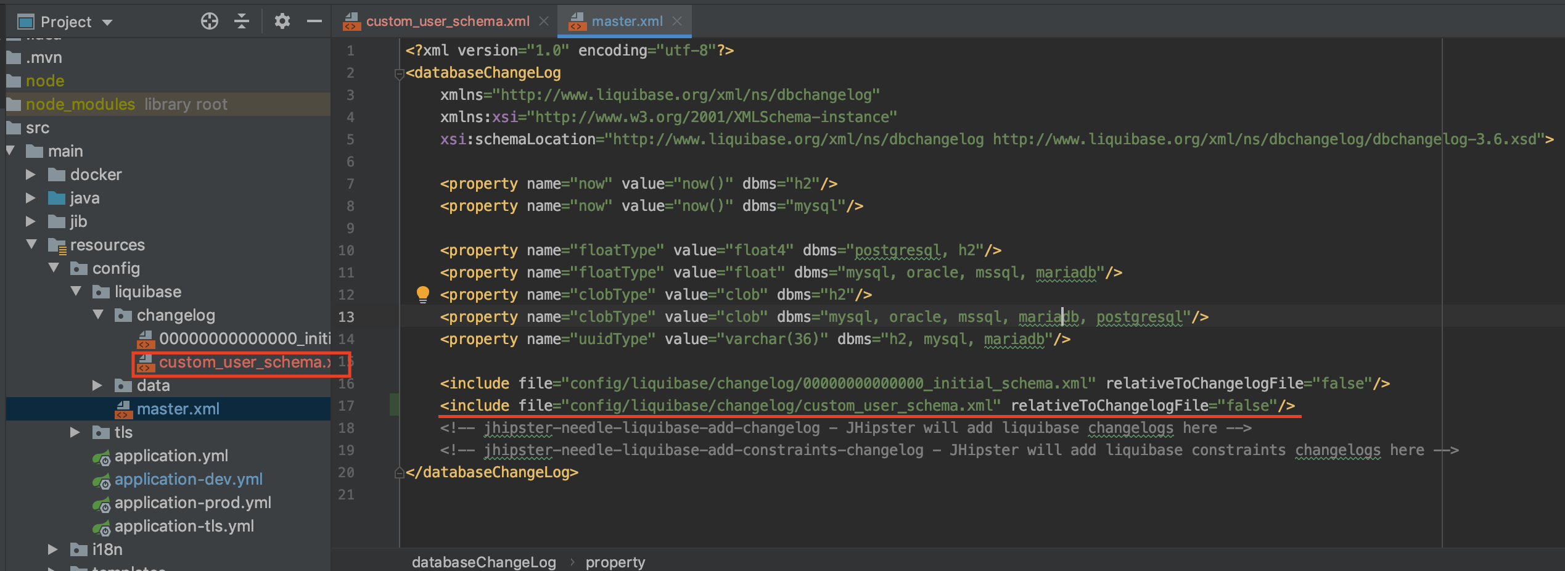
Task: Click the collapse all icon in Project panel
Action: point(242,22)
